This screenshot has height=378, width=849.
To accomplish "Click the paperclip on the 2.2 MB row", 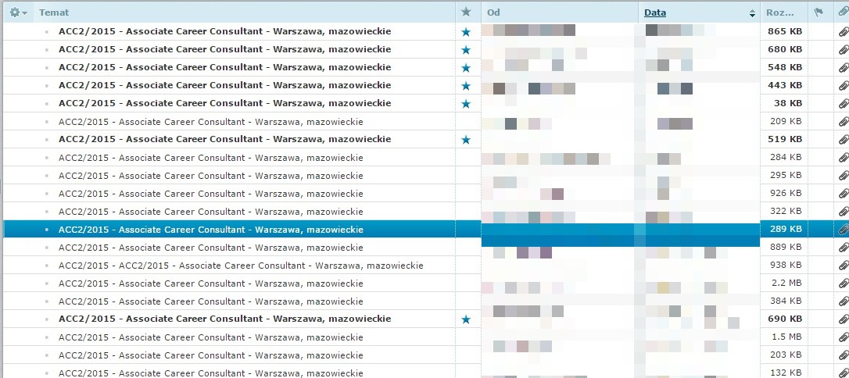I will pos(843,283).
